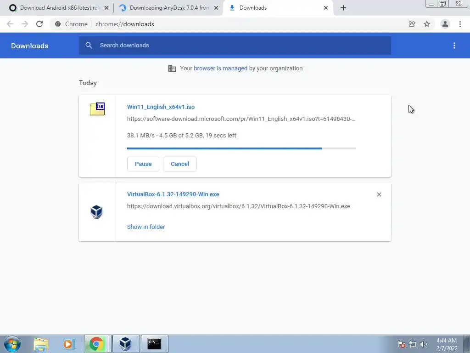Open the VirtualBox-6.1.32-149290-Win.exe link
This screenshot has height=353, width=470.
pos(173,194)
